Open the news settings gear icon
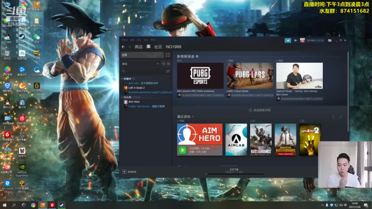 coord(197,56)
